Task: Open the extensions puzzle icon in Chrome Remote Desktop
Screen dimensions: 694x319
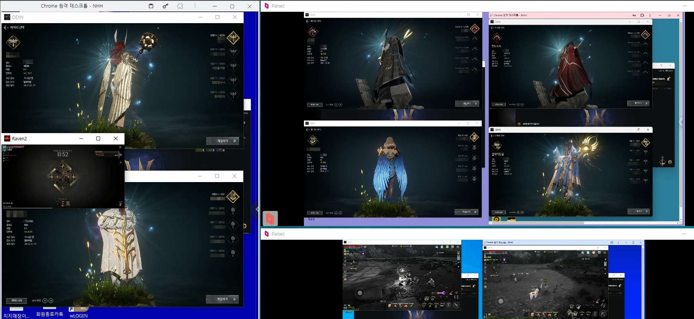Action: [180, 6]
